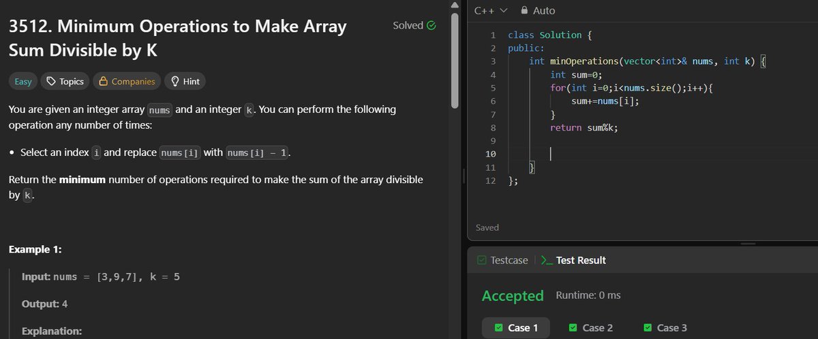Click the for loop code line
The height and width of the screenshot is (339, 818).
tap(631, 88)
